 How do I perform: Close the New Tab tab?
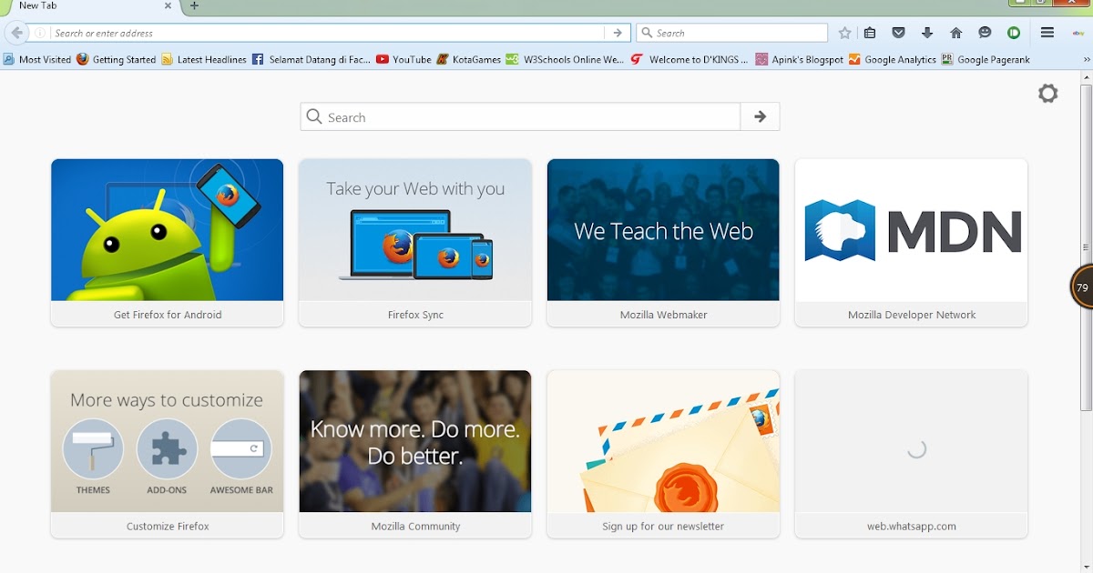169,5
